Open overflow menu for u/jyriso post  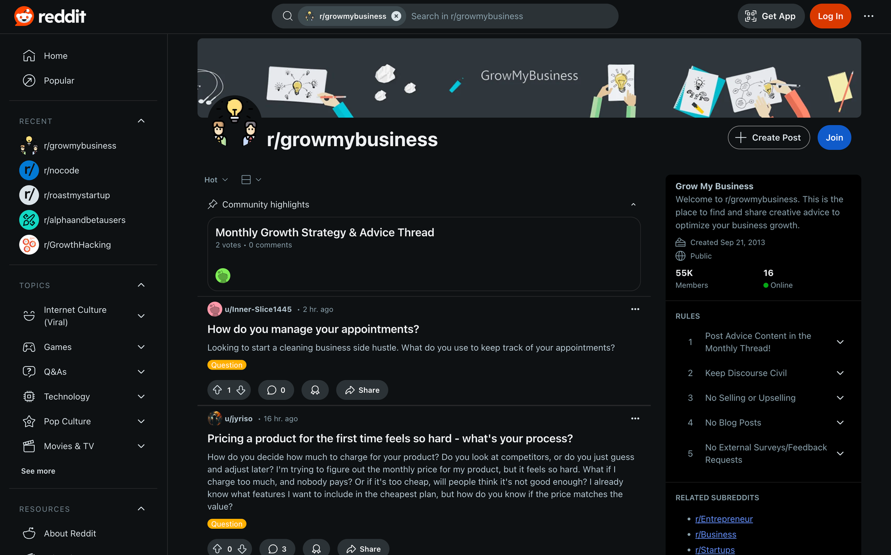635,418
